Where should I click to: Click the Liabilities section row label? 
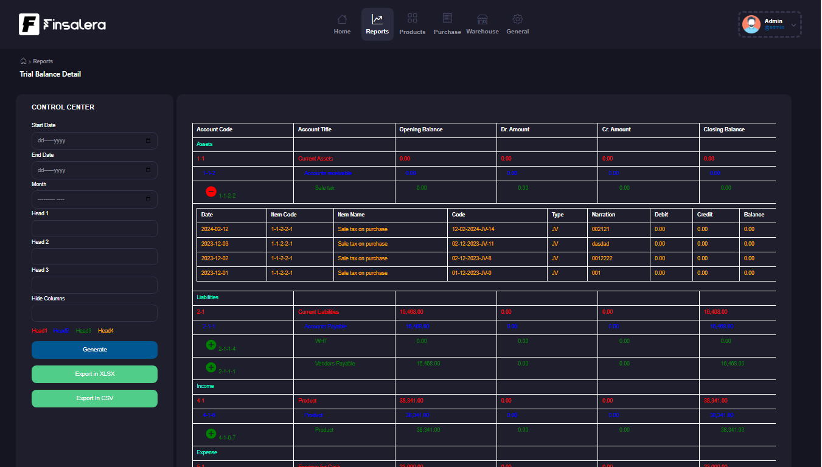click(207, 297)
